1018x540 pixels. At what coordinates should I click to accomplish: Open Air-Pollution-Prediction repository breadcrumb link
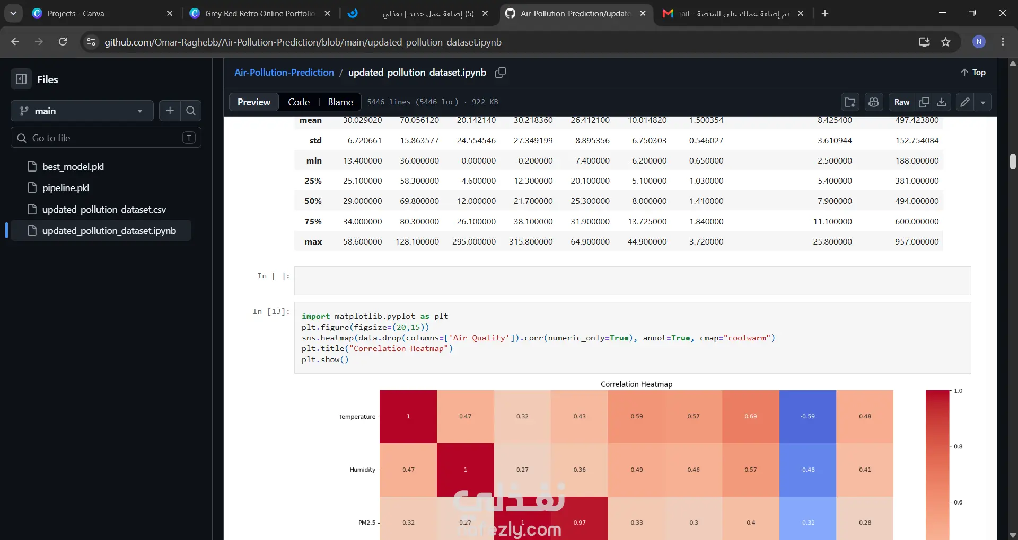pos(284,73)
